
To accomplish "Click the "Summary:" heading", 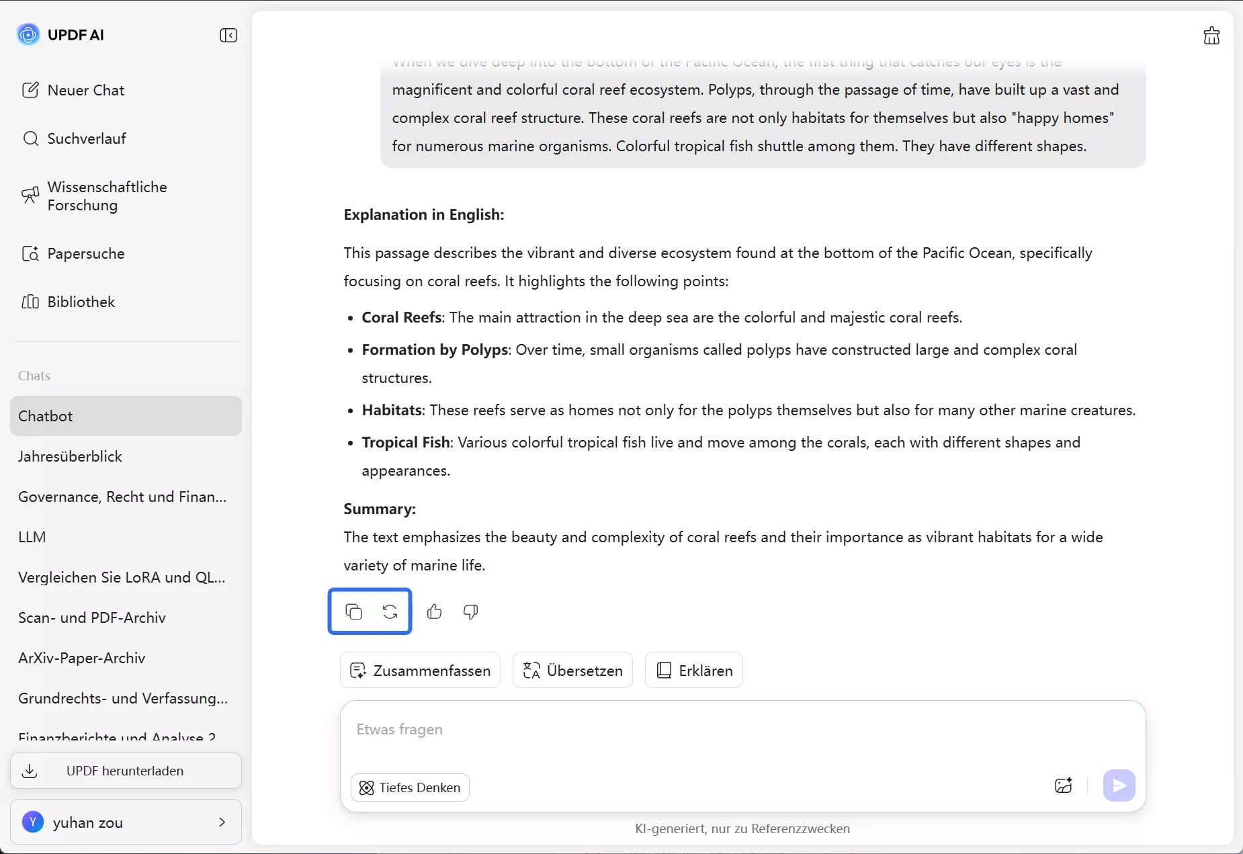I will 380,509.
